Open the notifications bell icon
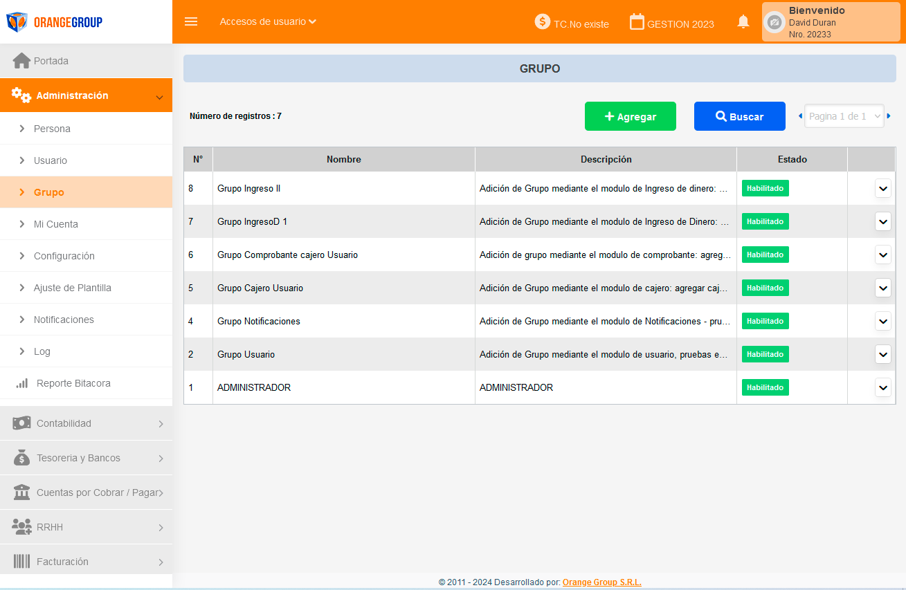 click(x=743, y=21)
